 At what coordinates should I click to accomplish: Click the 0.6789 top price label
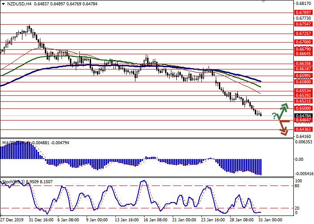pos(303,13)
